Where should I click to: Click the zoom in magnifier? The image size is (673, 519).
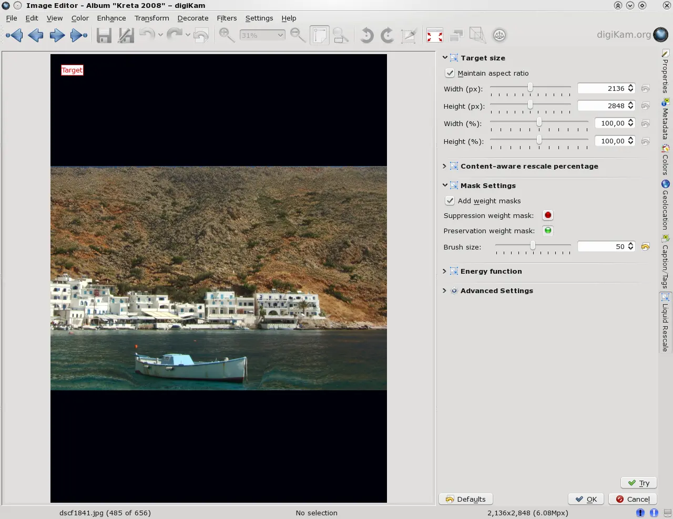pos(227,35)
